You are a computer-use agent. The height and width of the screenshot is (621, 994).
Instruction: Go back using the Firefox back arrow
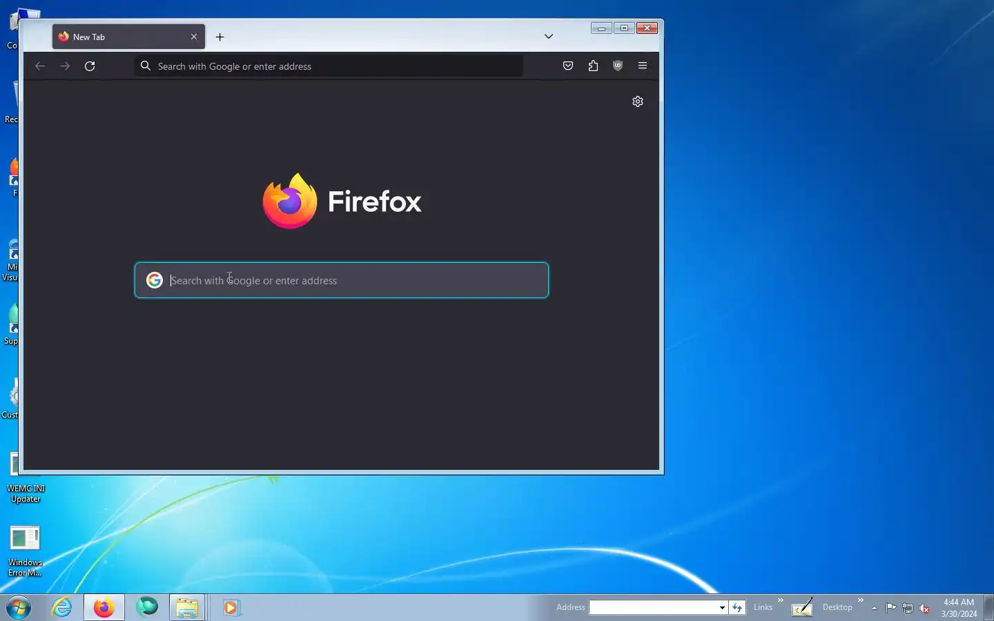point(40,66)
